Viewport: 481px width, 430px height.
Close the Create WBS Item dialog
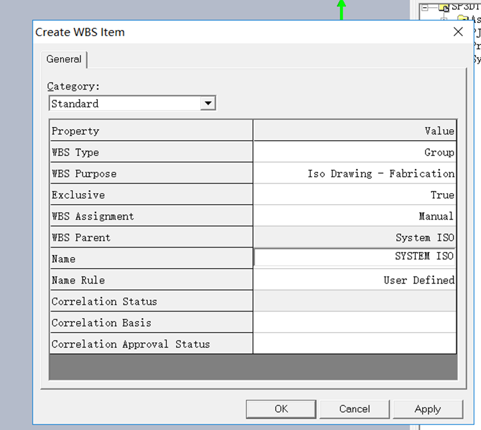click(x=458, y=32)
